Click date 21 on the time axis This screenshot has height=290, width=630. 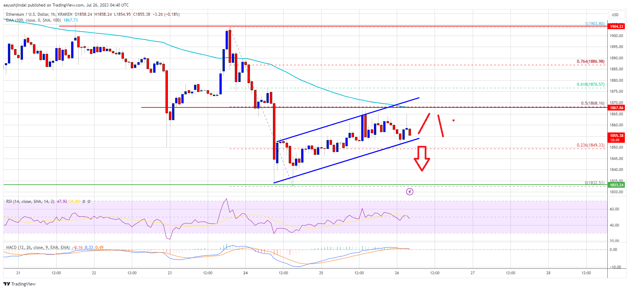pyautogui.click(x=18, y=273)
